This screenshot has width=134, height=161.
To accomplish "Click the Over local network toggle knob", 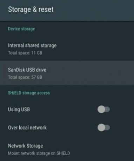I will [x=101, y=127].
